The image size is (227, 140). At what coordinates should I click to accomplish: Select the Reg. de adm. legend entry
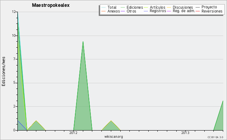(184, 11)
